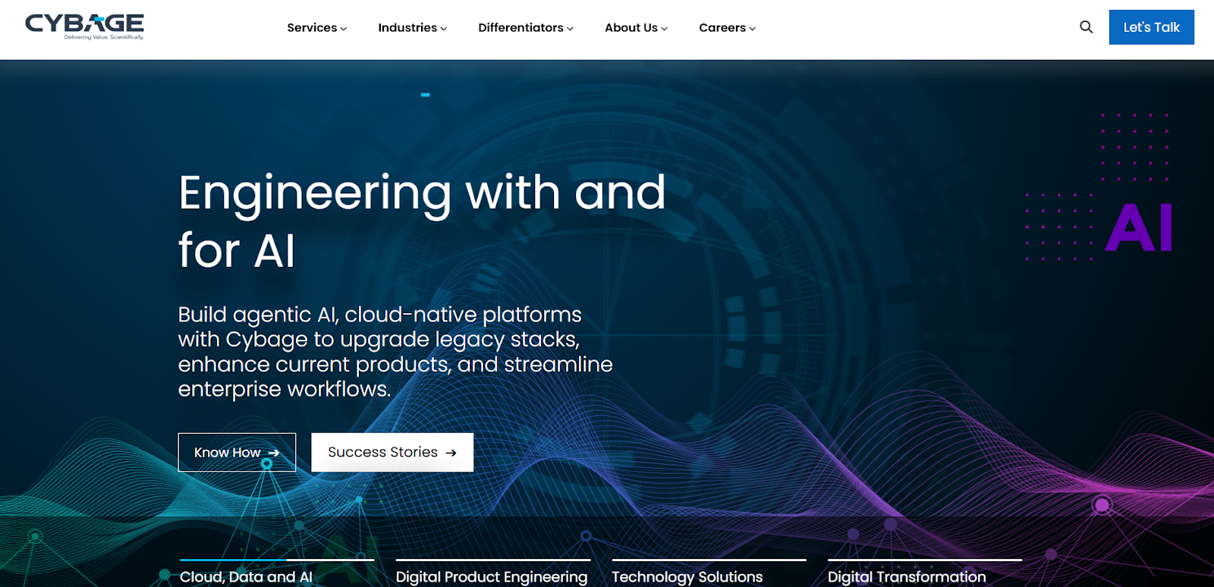
Task: Click the Let's Talk button
Action: pyautogui.click(x=1151, y=27)
